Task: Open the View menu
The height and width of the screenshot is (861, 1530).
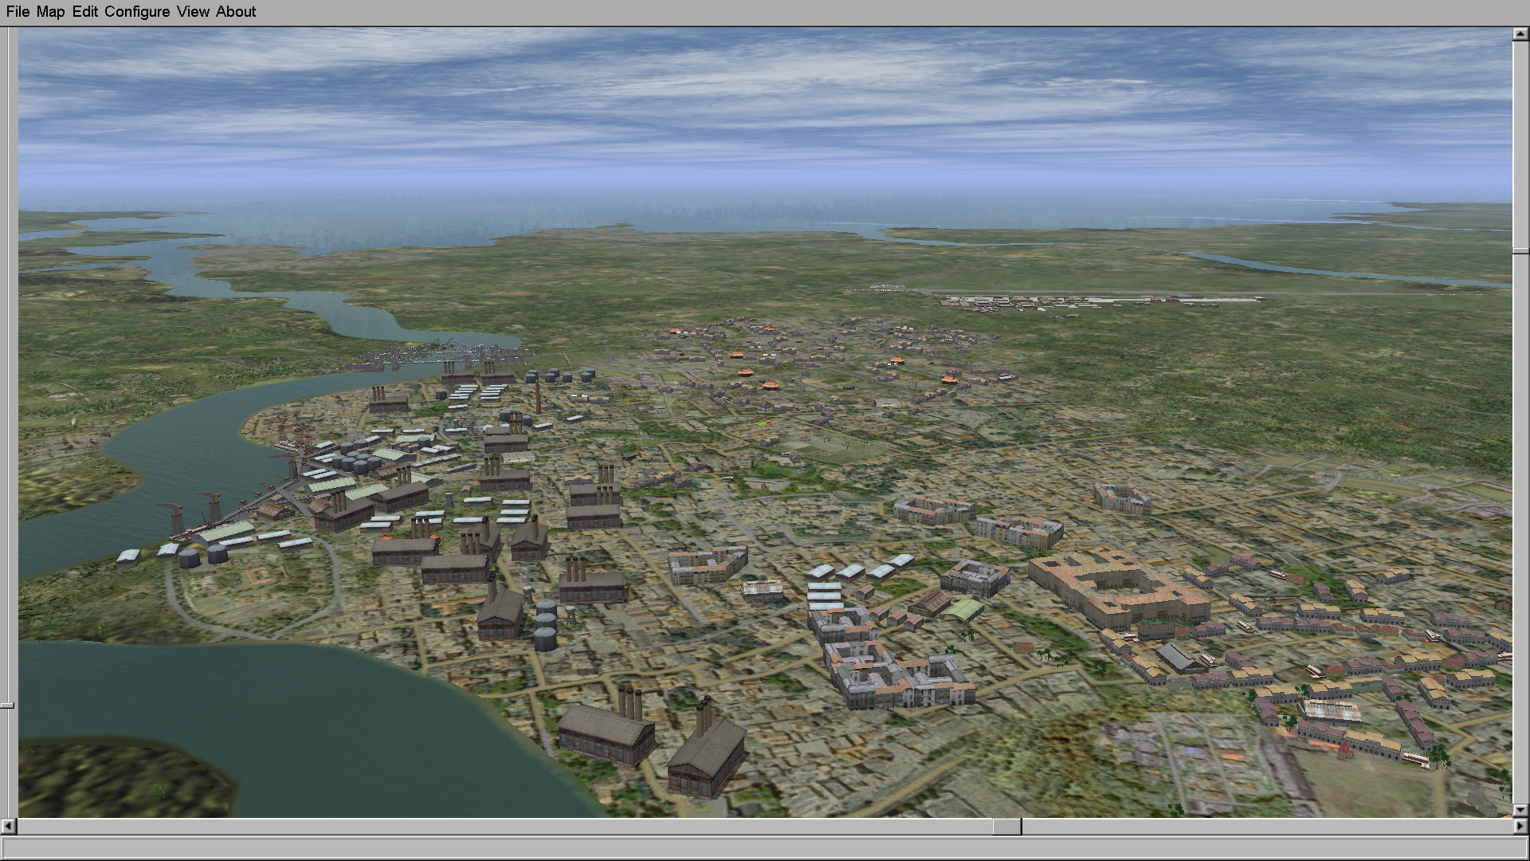Action: point(193,12)
